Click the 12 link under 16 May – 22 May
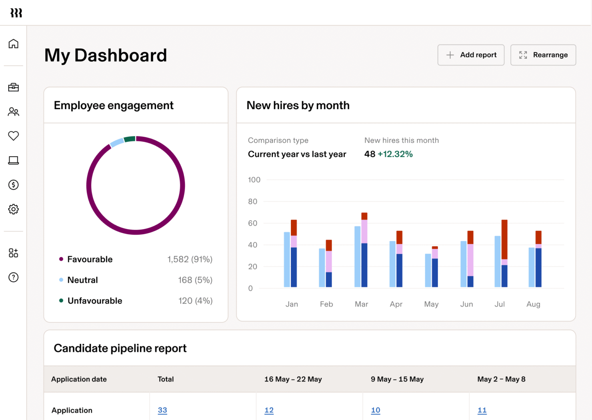This screenshot has height=420, width=592. coord(269,410)
